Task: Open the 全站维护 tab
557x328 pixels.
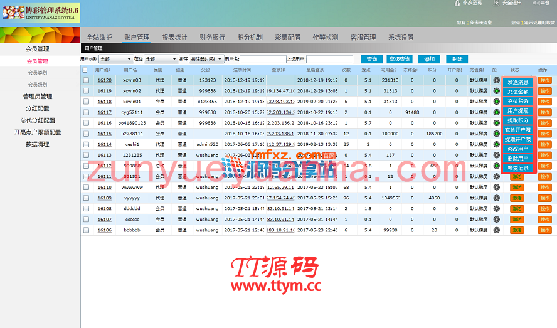Action: 99,37
